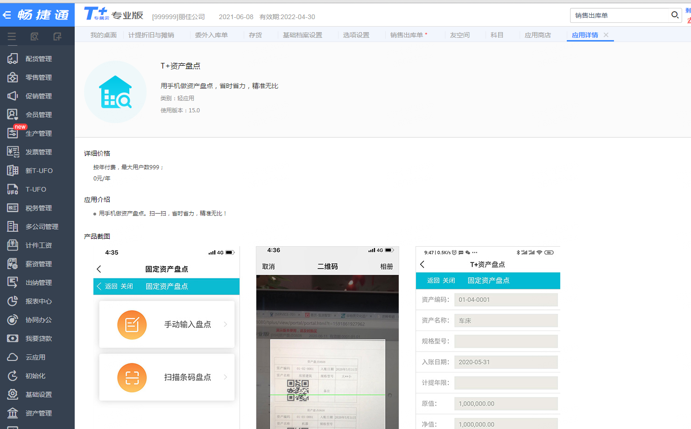Image resolution: width=691 pixels, height=429 pixels.
Task: Open 初始化 refresh icon
Action: point(13,376)
